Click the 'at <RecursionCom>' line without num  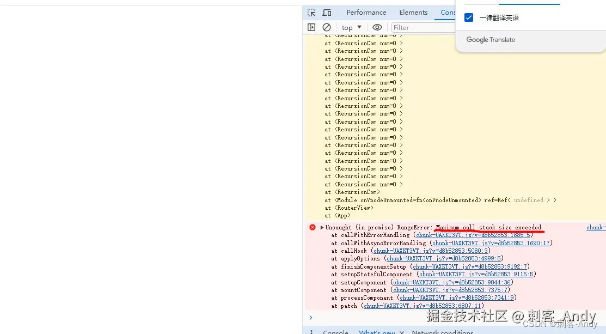tap(352, 192)
